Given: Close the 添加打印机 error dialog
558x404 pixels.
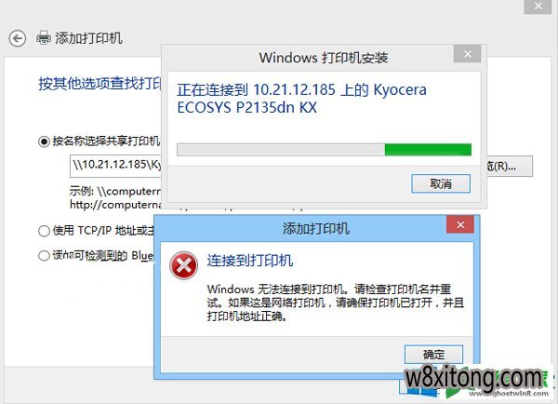Looking at the screenshot, I should 460,224.
